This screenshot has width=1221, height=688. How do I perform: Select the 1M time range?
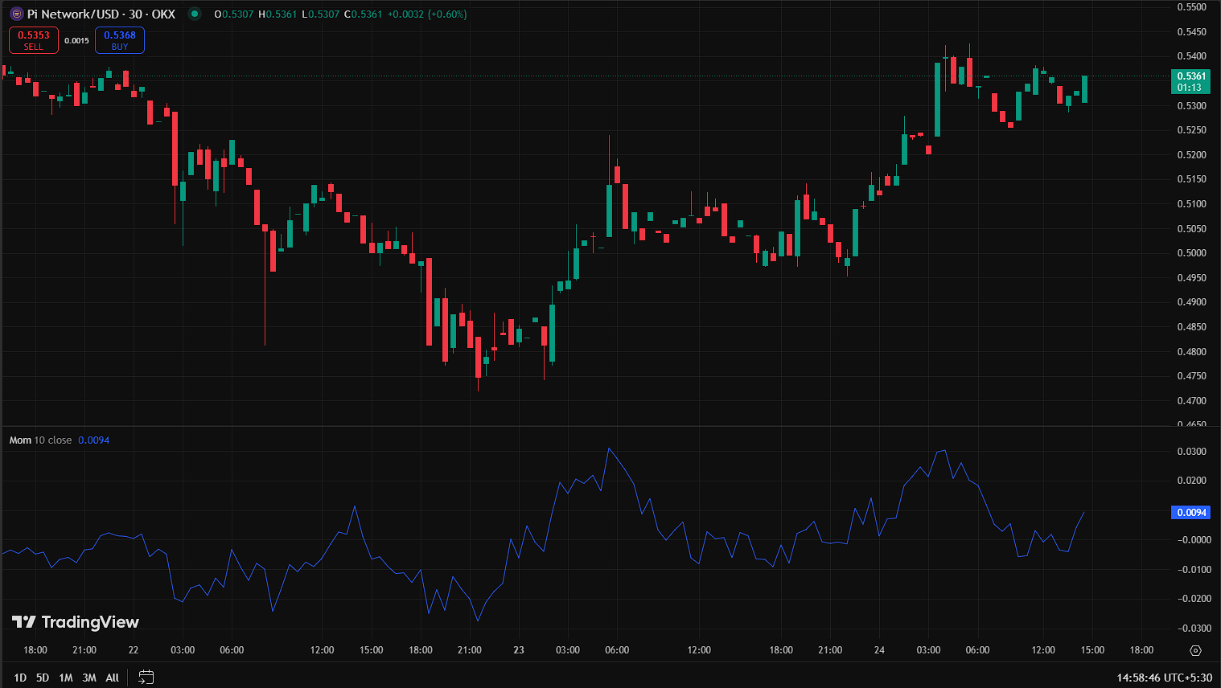click(x=66, y=678)
